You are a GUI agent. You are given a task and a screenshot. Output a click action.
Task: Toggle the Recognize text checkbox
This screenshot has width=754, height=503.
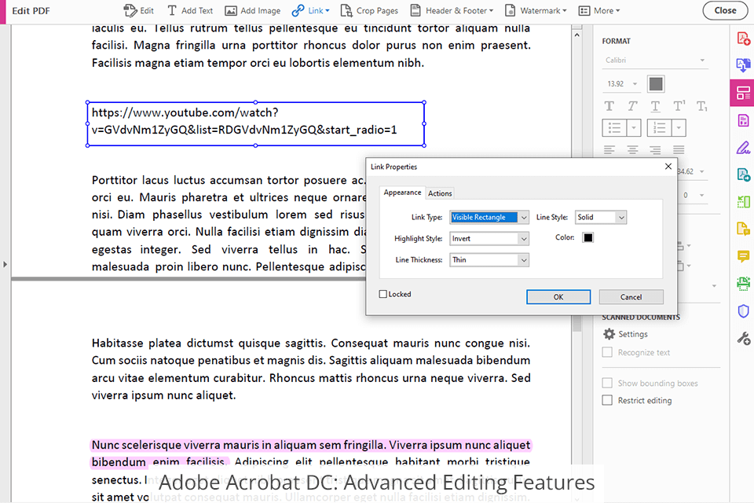tap(607, 352)
